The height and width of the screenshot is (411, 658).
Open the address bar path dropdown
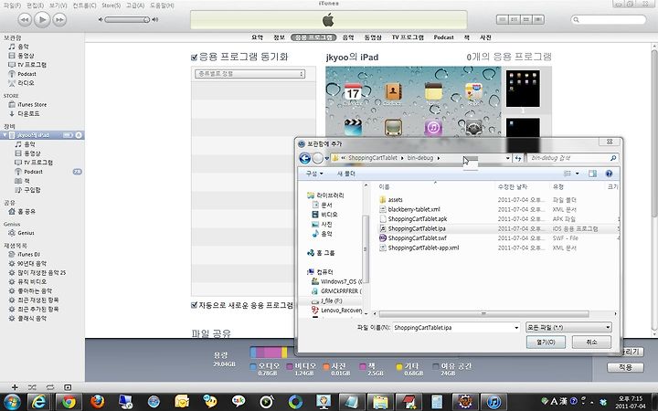point(508,158)
